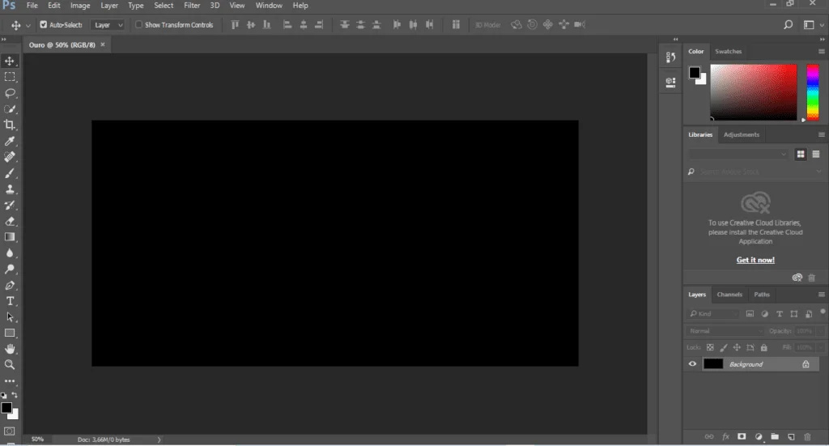
Task: Open the Kind filter dropdown in Layers
Action: click(713, 314)
